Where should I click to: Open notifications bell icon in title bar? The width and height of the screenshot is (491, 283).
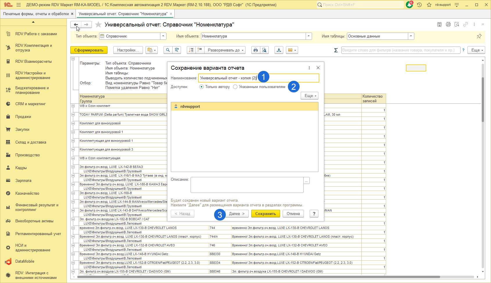coord(409,5)
